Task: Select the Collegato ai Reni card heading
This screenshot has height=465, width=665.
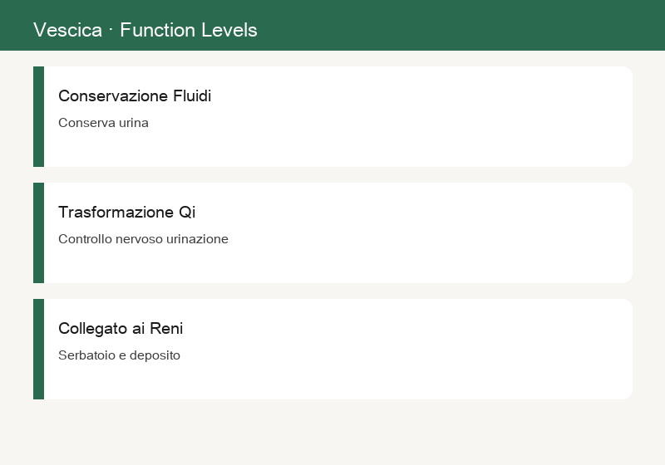Action: [121, 329]
